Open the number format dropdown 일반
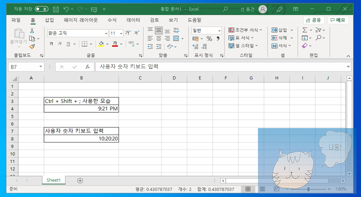 tap(220, 31)
